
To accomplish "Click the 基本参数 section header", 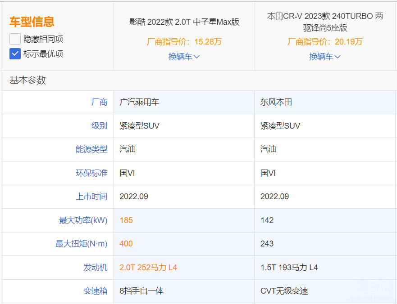I will (28, 80).
